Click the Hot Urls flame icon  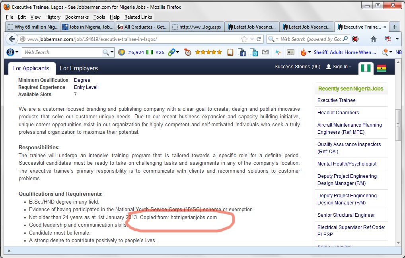303,52
